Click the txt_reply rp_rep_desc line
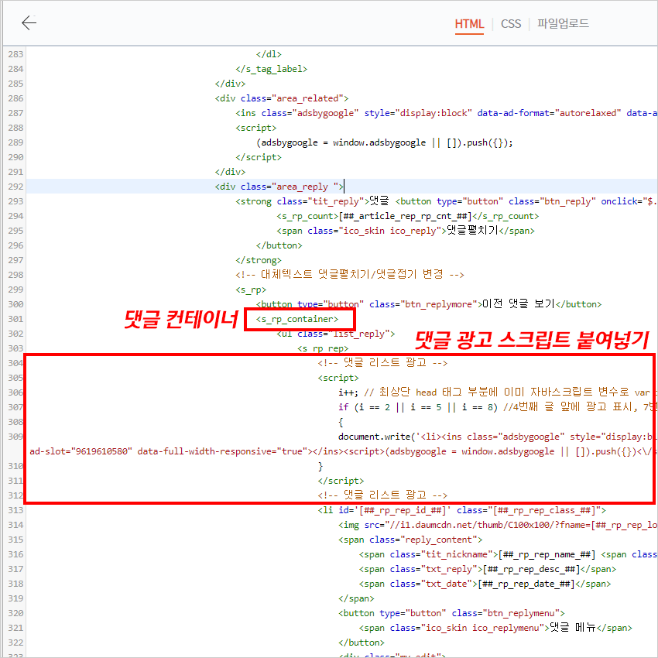658x658 pixels. coord(488,569)
